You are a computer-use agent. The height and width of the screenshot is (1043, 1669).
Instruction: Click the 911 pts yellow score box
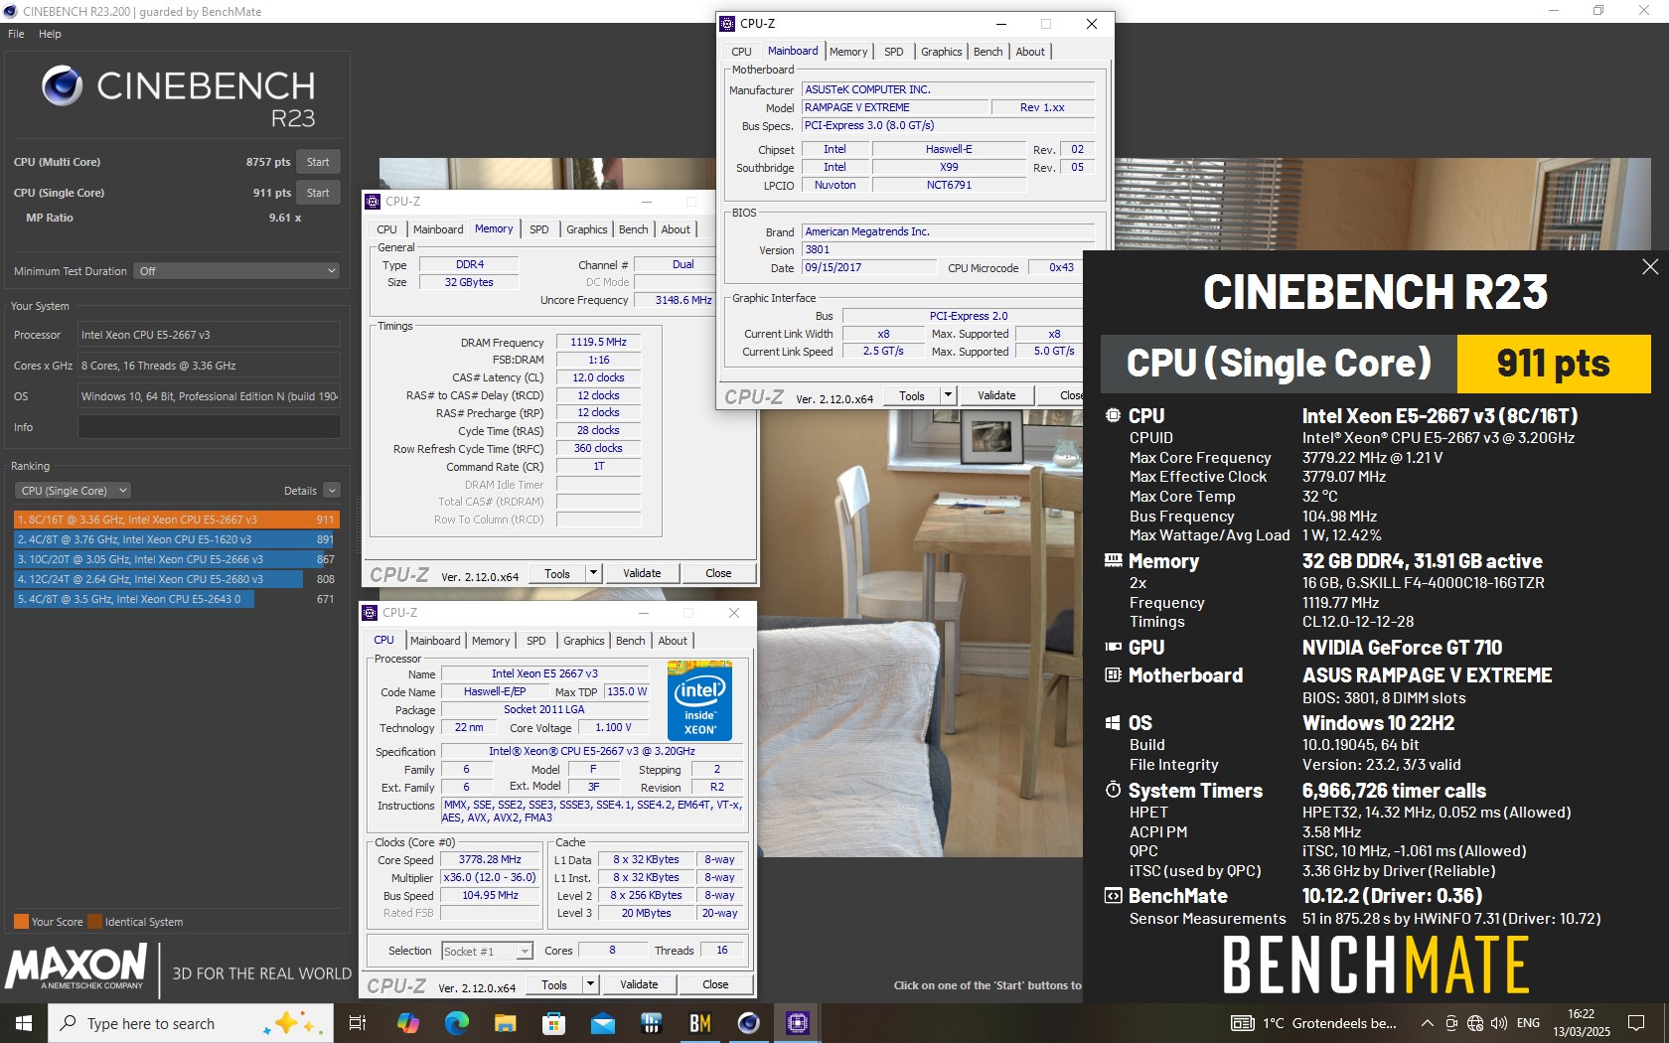[1554, 364]
